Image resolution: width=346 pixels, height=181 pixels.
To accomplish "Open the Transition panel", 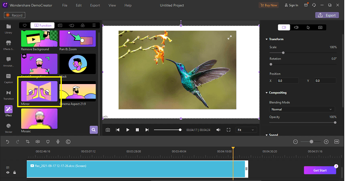I will tap(8, 95).
